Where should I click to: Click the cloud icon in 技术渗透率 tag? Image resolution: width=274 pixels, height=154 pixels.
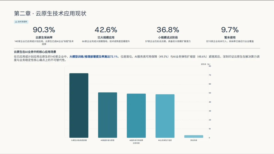point(16,22)
